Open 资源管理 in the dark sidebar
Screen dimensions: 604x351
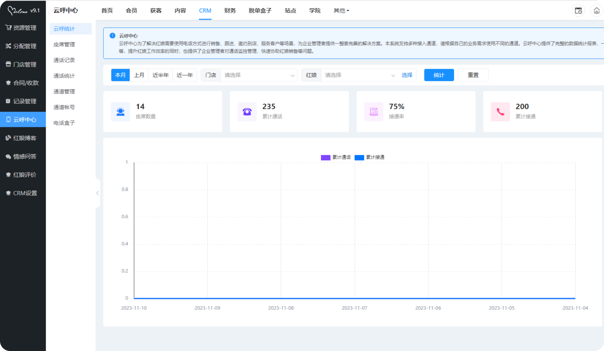23,28
